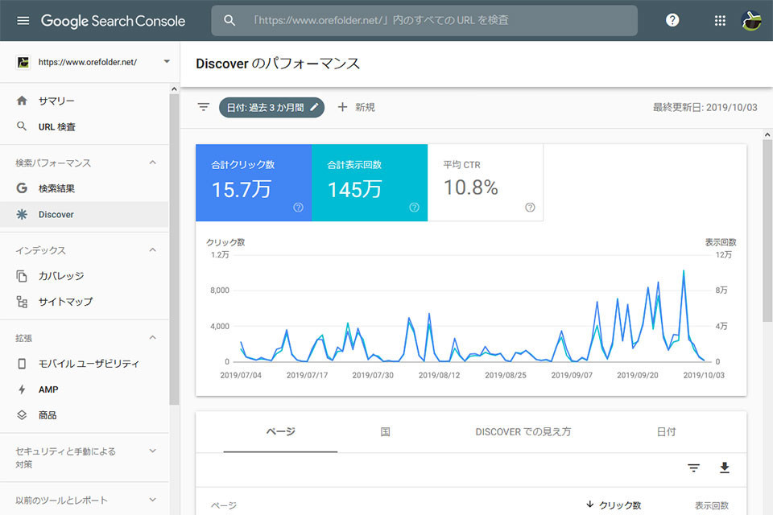Open the Google apps grid
Image resolution: width=773 pixels, height=515 pixels.
[720, 21]
